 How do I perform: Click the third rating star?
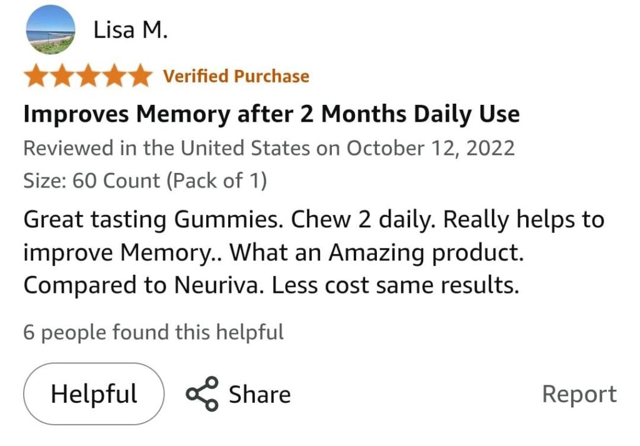[88, 76]
